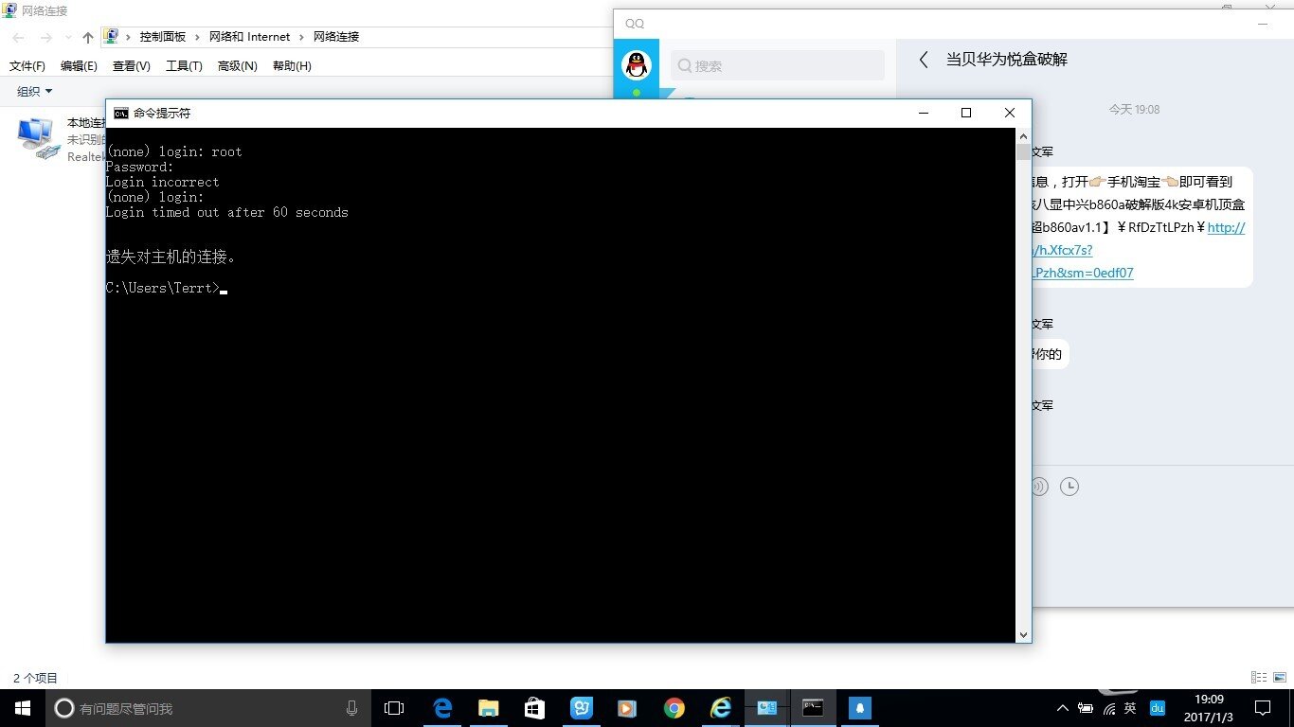The image size is (1294, 727).
Task: Show hidden tray icons chevron
Action: pos(1064,708)
